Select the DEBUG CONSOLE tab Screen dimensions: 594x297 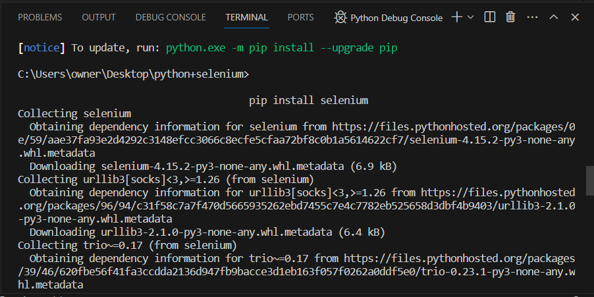tap(171, 17)
